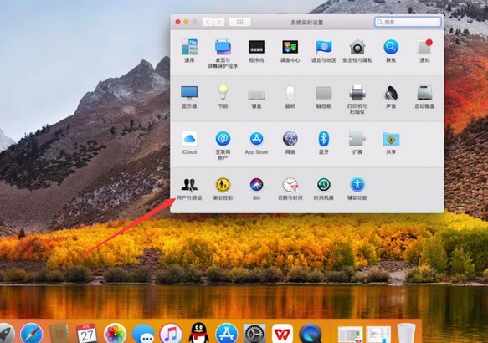
Task: Open QQ penguin app in Dock
Action: 199,333
